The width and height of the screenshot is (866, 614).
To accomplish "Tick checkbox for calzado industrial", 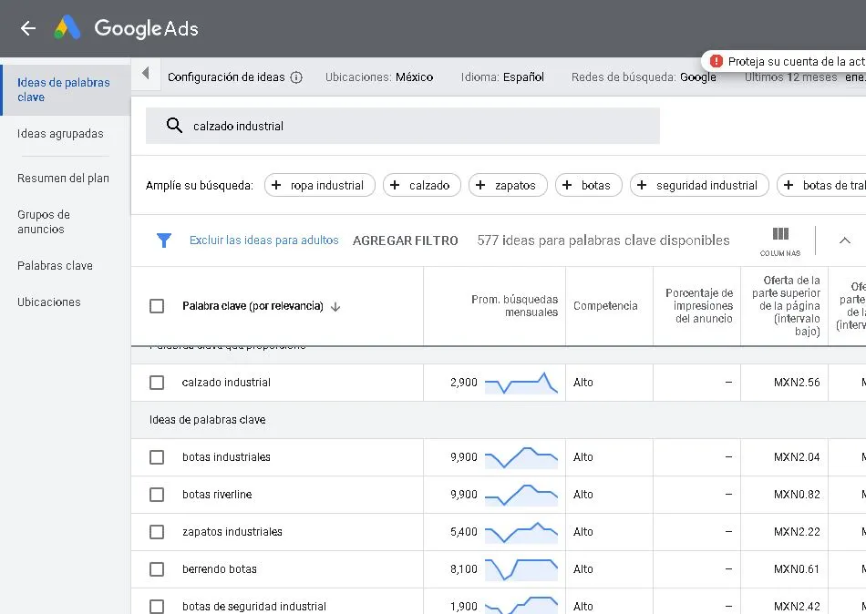I will point(157,382).
